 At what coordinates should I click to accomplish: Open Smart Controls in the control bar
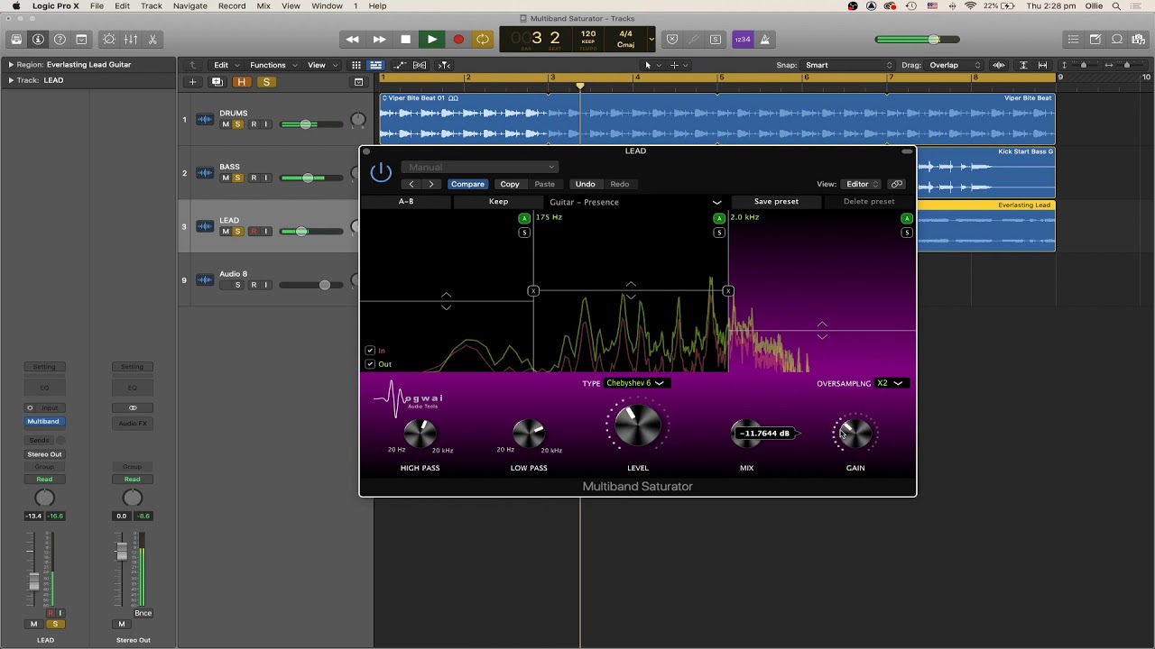pyautogui.click(x=109, y=40)
